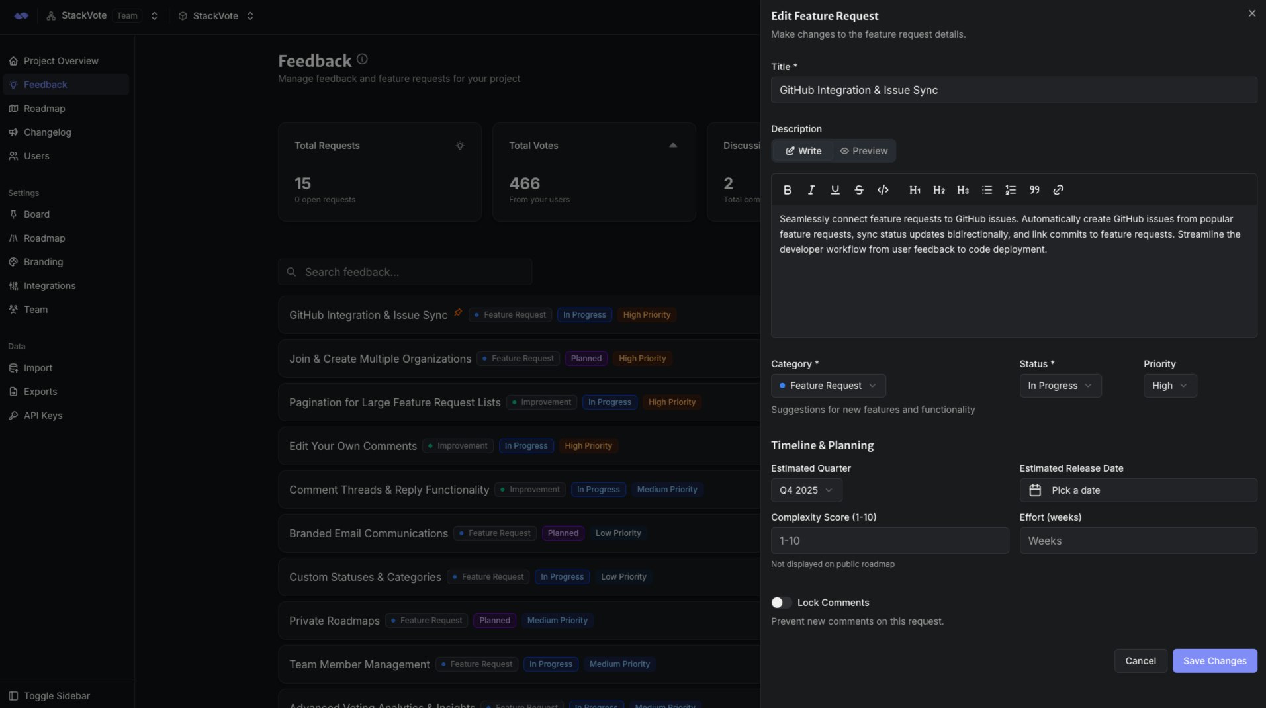This screenshot has height=708, width=1266.
Task: Click Cancel button
Action: click(1140, 661)
